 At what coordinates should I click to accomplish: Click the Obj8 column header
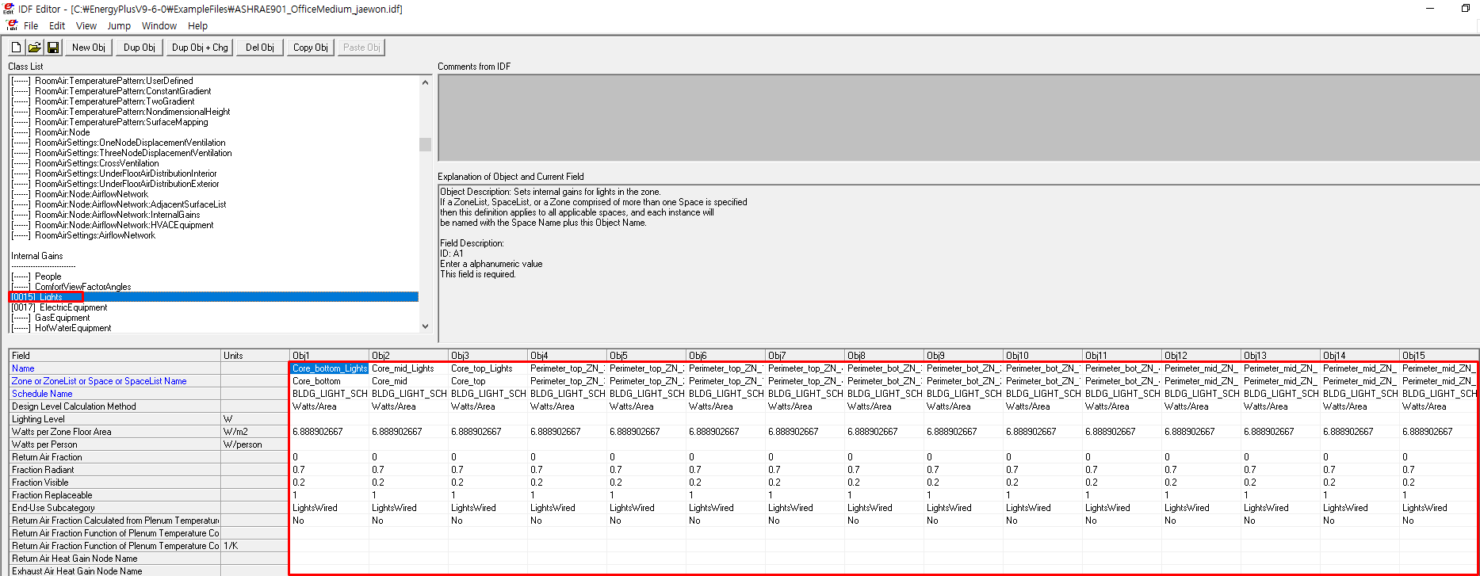(884, 356)
